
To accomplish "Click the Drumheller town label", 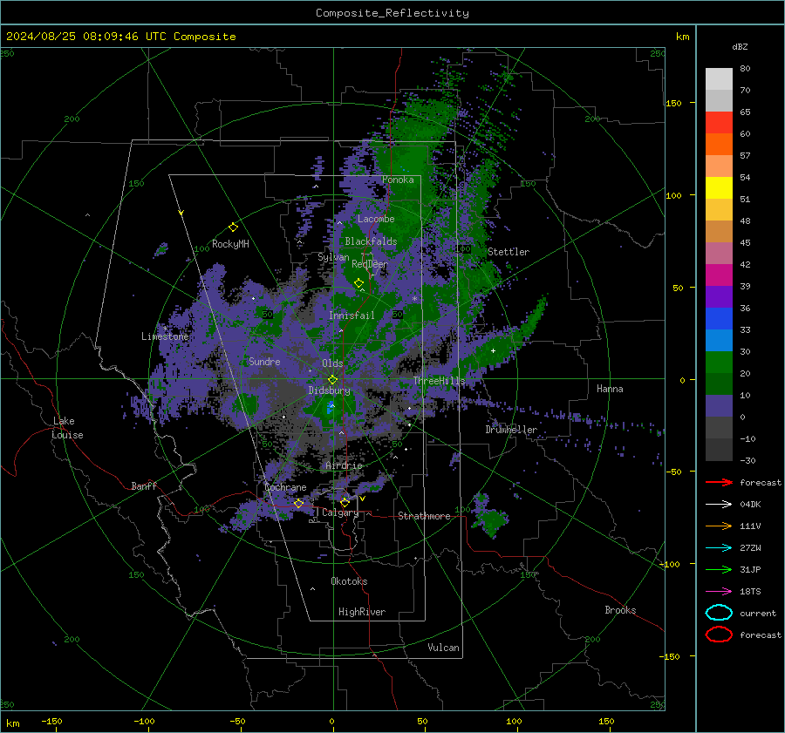I will click(511, 430).
